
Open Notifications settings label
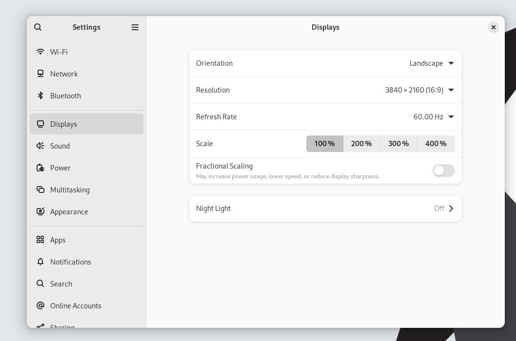coord(70,262)
